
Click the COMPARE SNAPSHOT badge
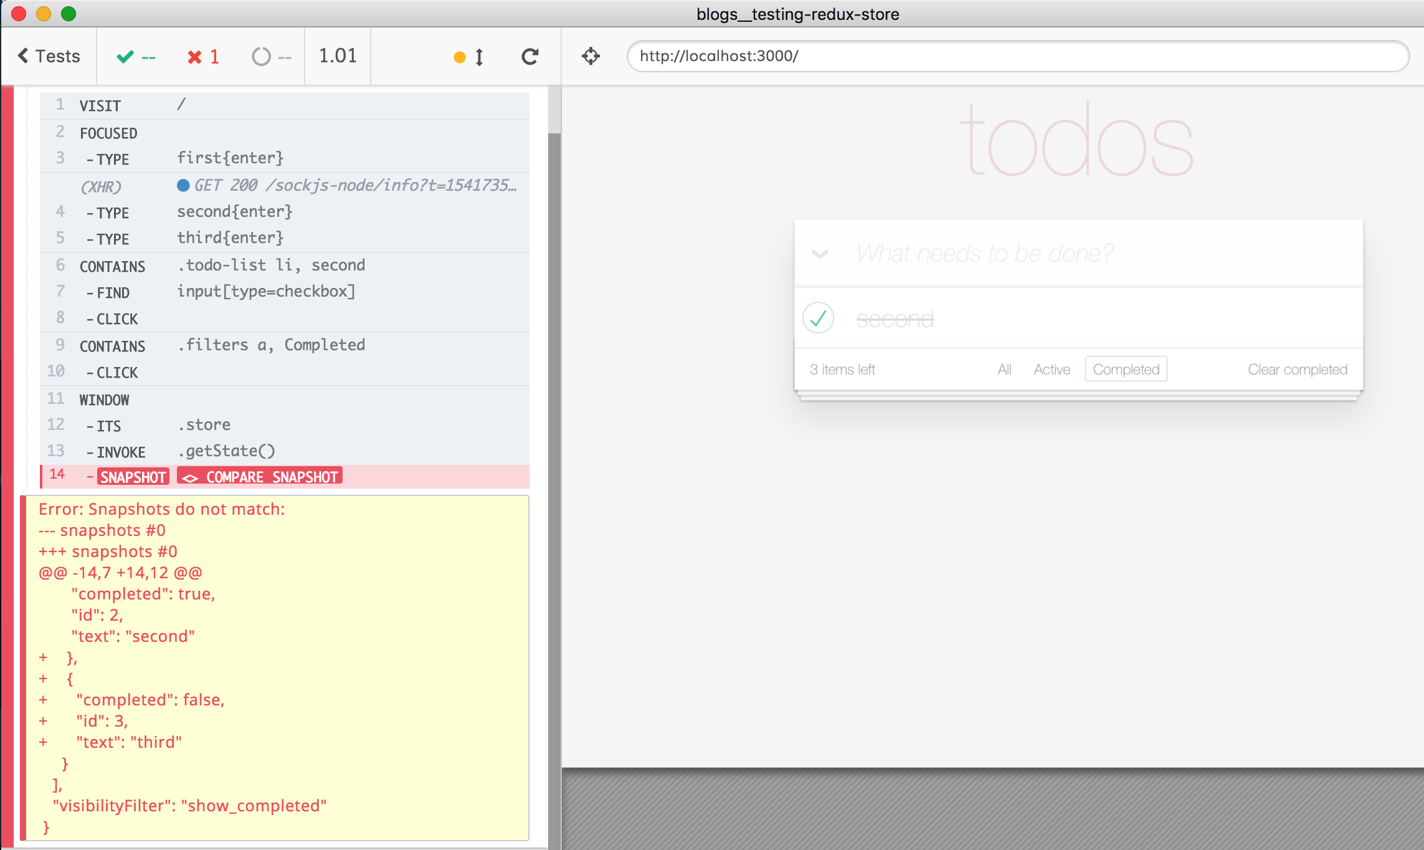(260, 477)
